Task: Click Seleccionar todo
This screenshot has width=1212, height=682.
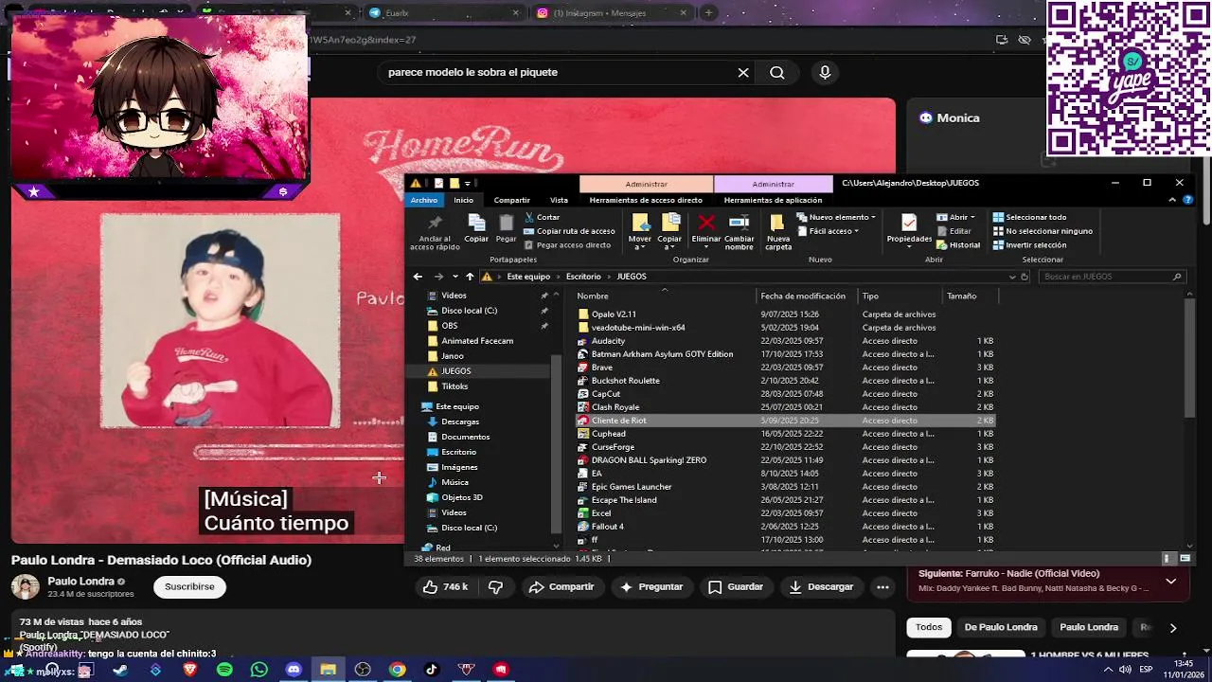Action: [1029, 217]
